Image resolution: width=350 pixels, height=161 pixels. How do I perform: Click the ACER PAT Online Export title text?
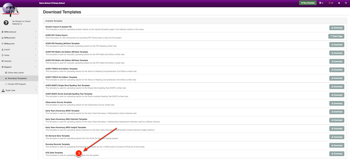point(56,35)
